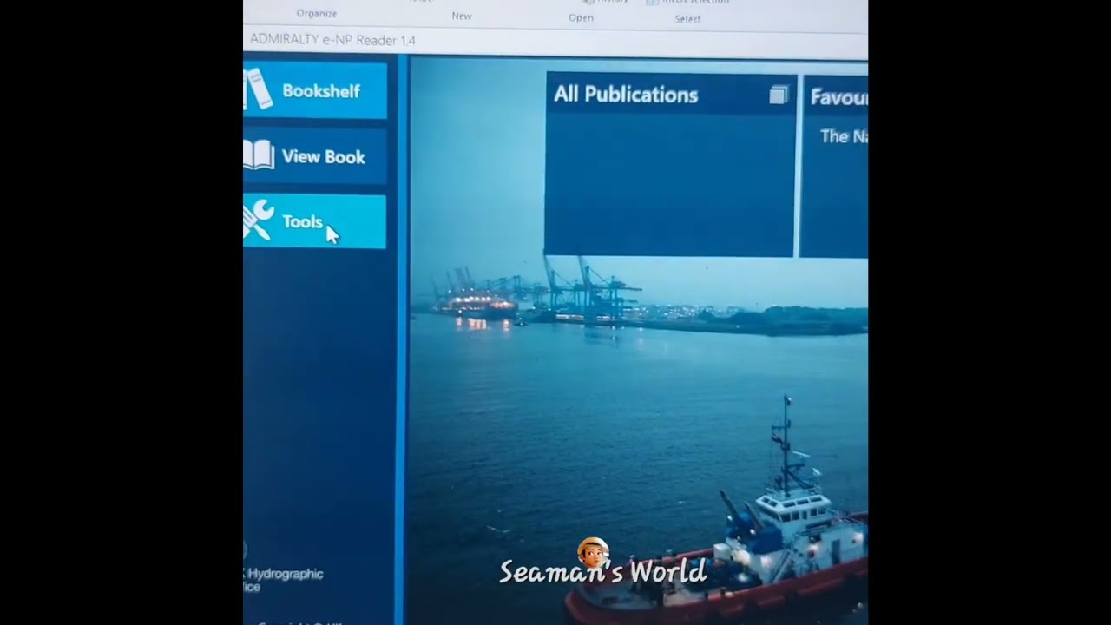
Task: Click the Open group label in Explorer ribbon
Action: point(581,17)
